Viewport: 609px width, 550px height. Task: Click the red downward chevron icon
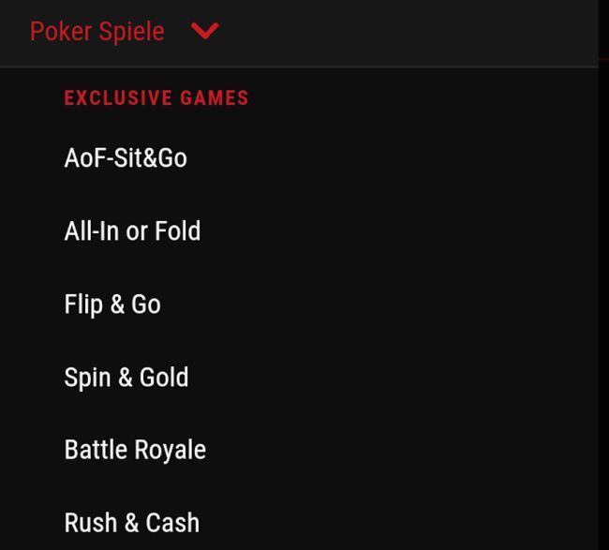[x=204, y=31]
